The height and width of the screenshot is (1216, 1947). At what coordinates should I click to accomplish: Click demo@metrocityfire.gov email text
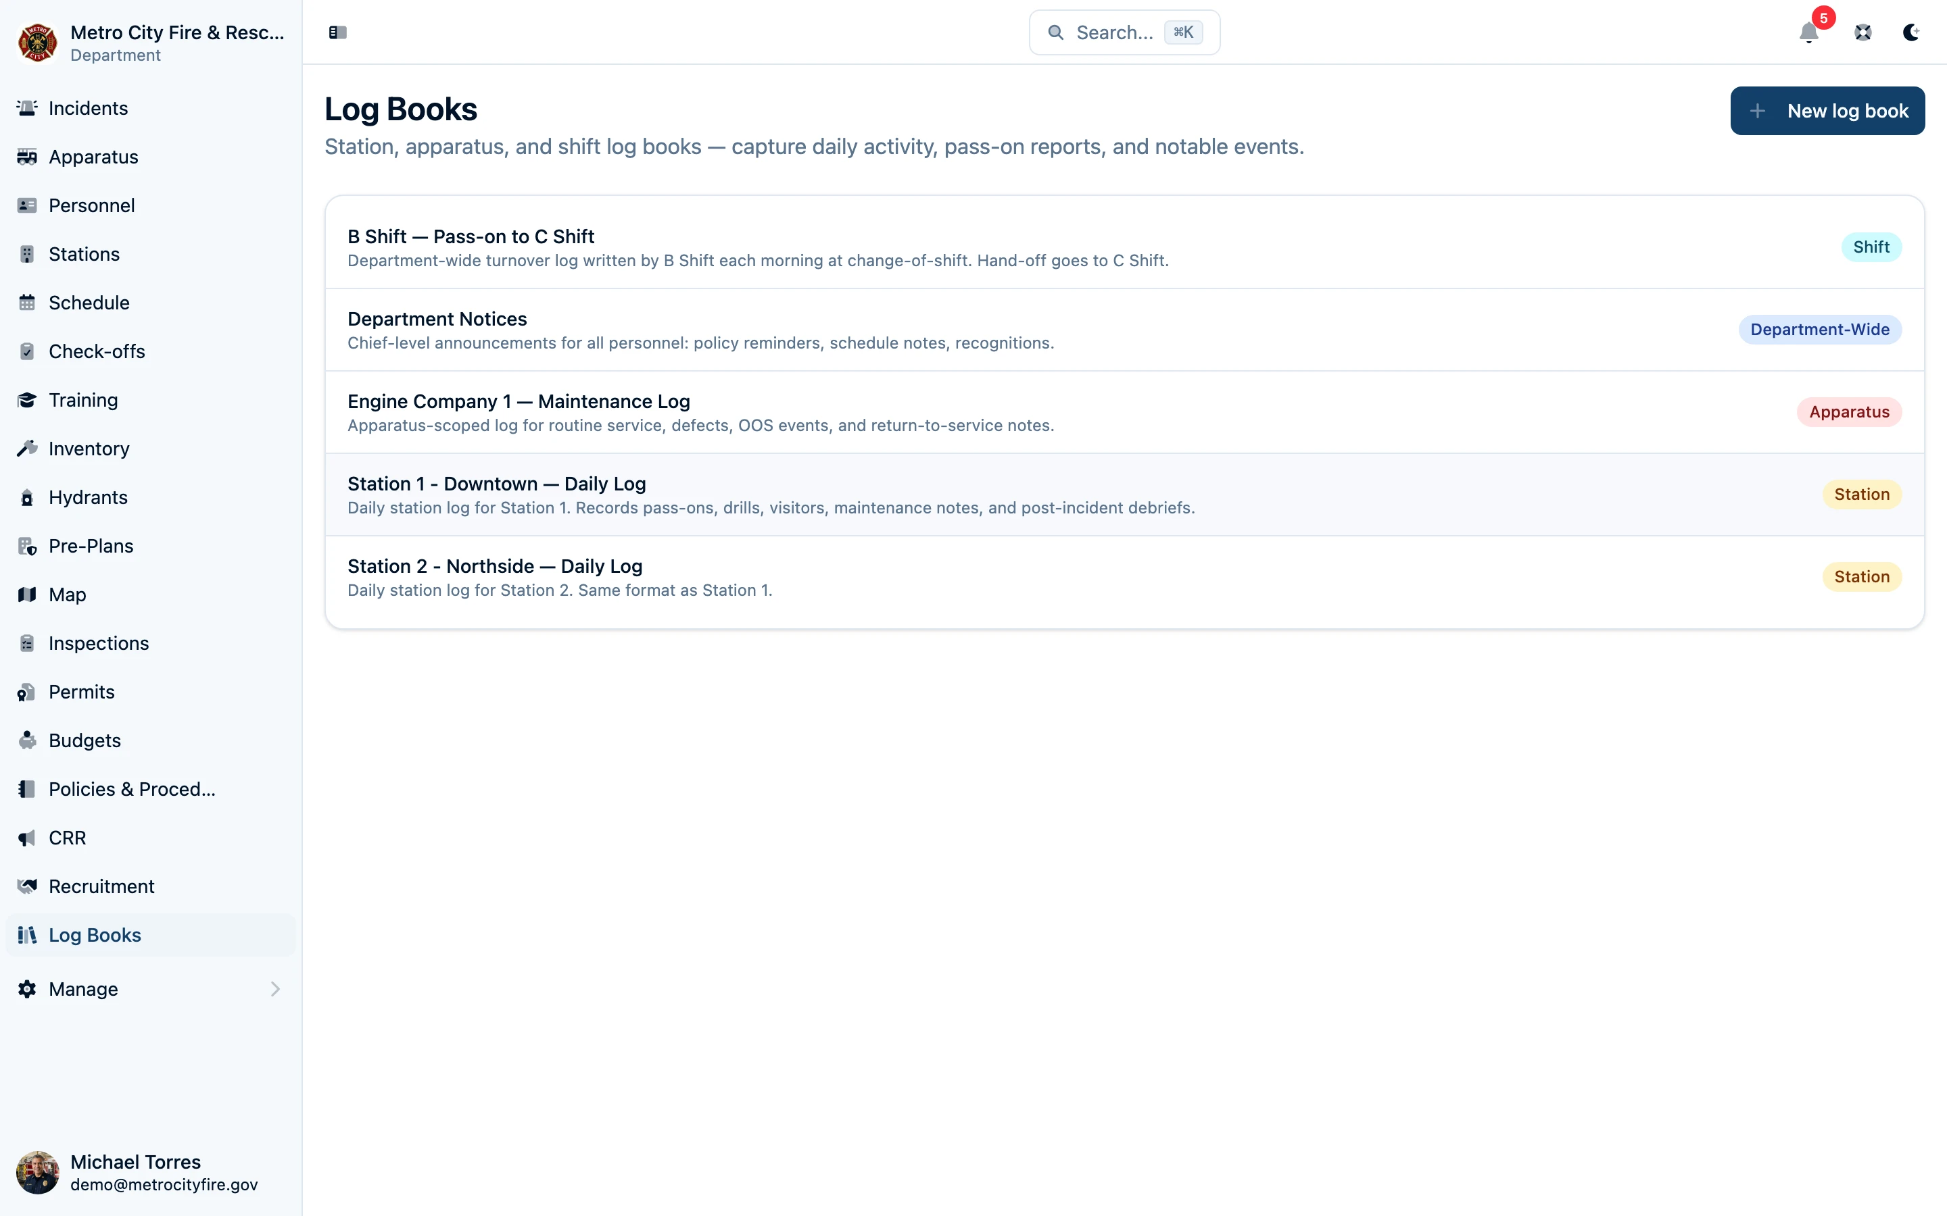(x=164, y=1185)
